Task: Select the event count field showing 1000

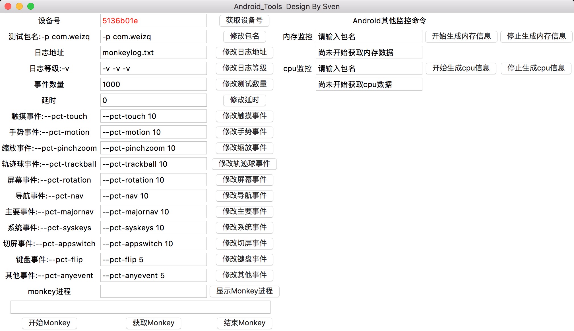Action: (x=153, y=84)
